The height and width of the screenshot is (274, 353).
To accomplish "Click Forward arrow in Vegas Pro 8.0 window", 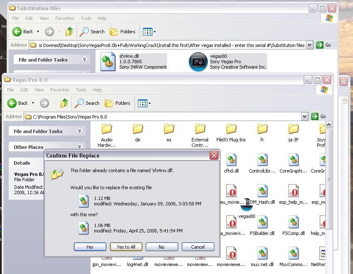I will click(x=44, y=103).
